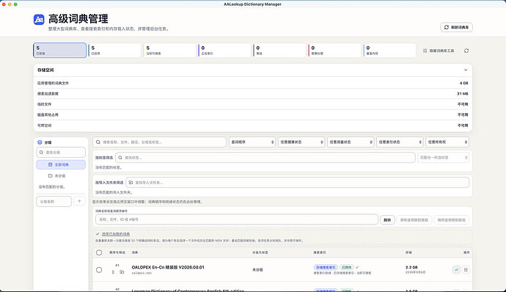Open the third status filter dropdown
The height and width of the screenshot is (292, 506).
351,142
